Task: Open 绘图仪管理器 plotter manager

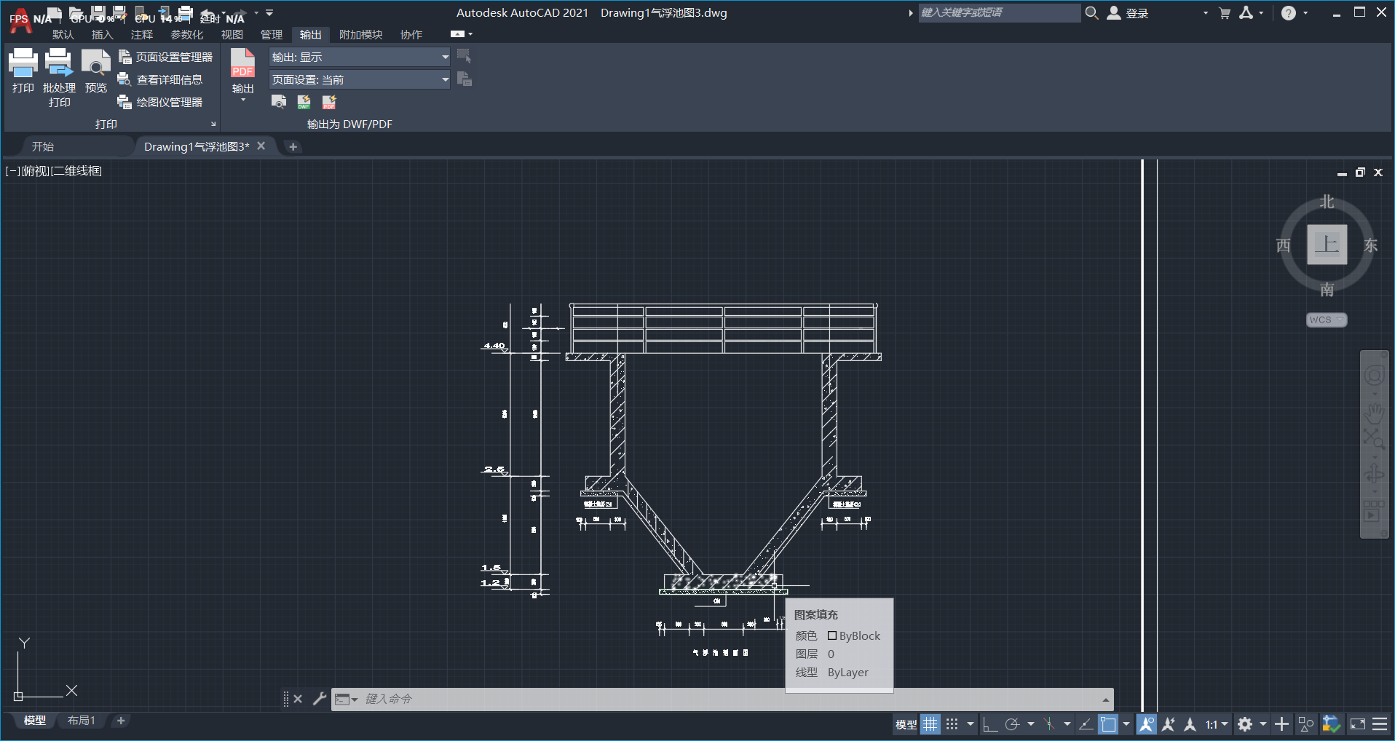Action: [x=168, y=102]
